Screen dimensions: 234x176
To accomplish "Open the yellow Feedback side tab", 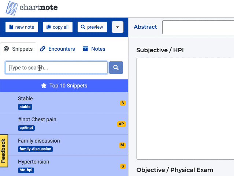I will tap(4, 151).
